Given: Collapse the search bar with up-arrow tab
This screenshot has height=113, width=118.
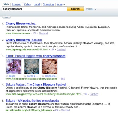Looking at the screenshot, I should (x=6, y=17).
